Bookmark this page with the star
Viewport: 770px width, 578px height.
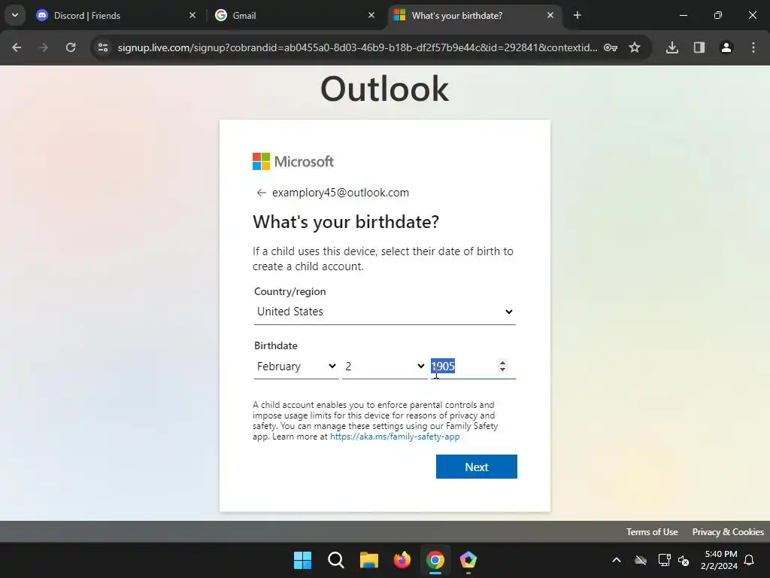[x=635, y=47]
